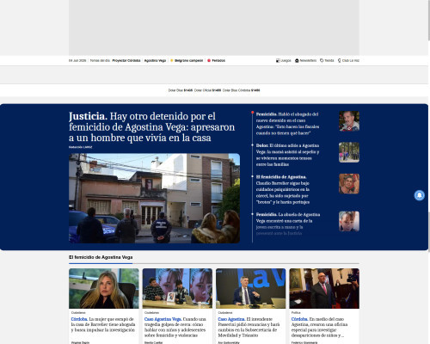
Task: Click the Dólar Blue Córdoba quote
Action: click(241, 90)
